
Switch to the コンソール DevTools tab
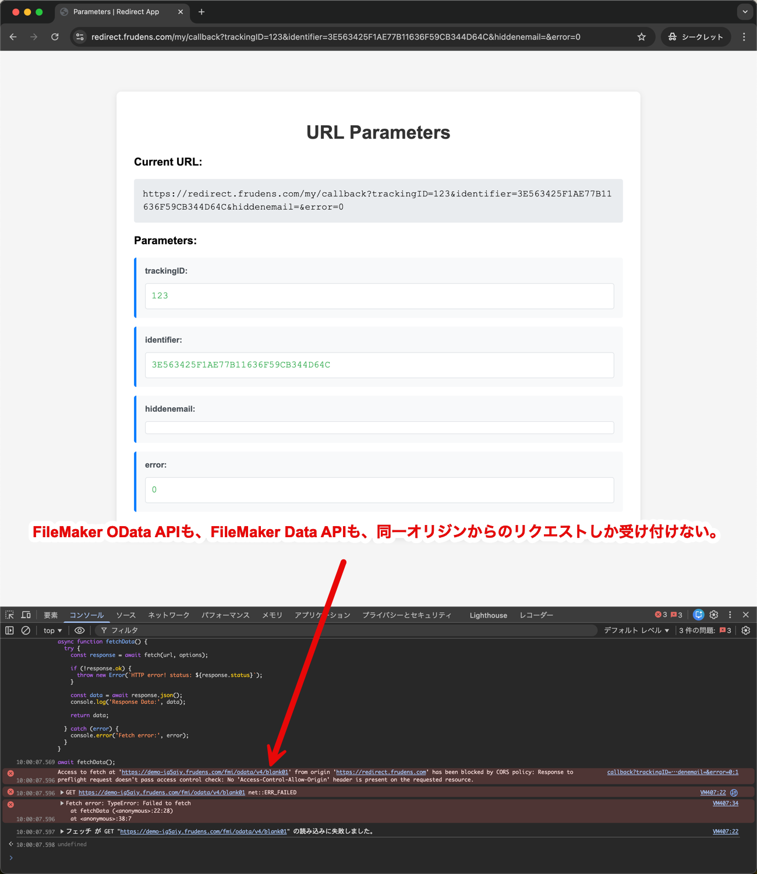pyautogui.click(x=87, y=615)
